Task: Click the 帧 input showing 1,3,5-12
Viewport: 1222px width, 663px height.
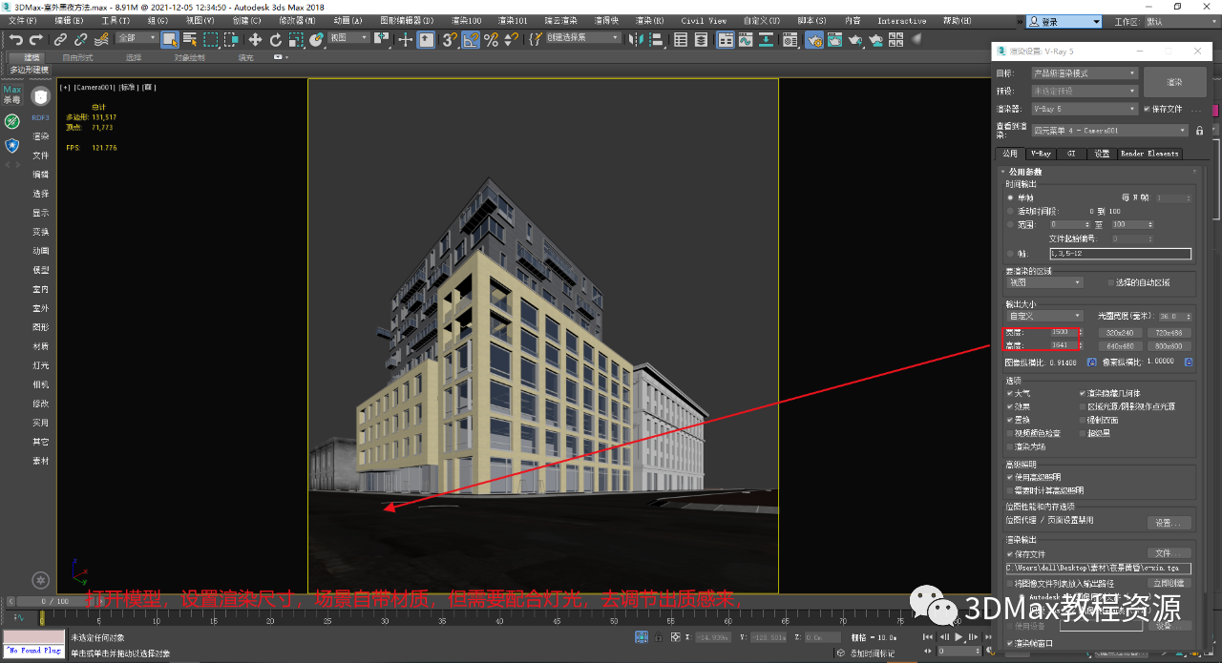Action: pos(1119,253)
